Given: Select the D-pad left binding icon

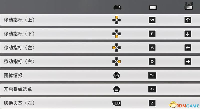Looking at the screenshot, I should point(116,48).
